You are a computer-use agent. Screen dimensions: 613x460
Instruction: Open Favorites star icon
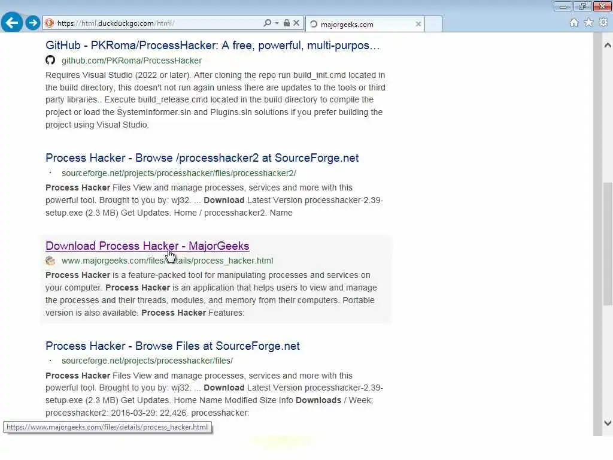(x=588, y=23)
